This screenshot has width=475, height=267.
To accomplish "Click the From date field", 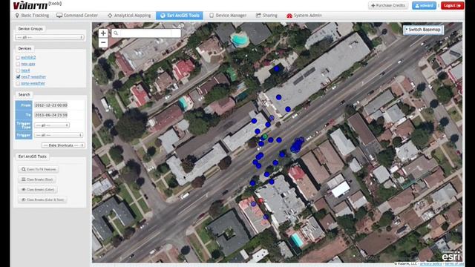I will (x=51, y=105).
